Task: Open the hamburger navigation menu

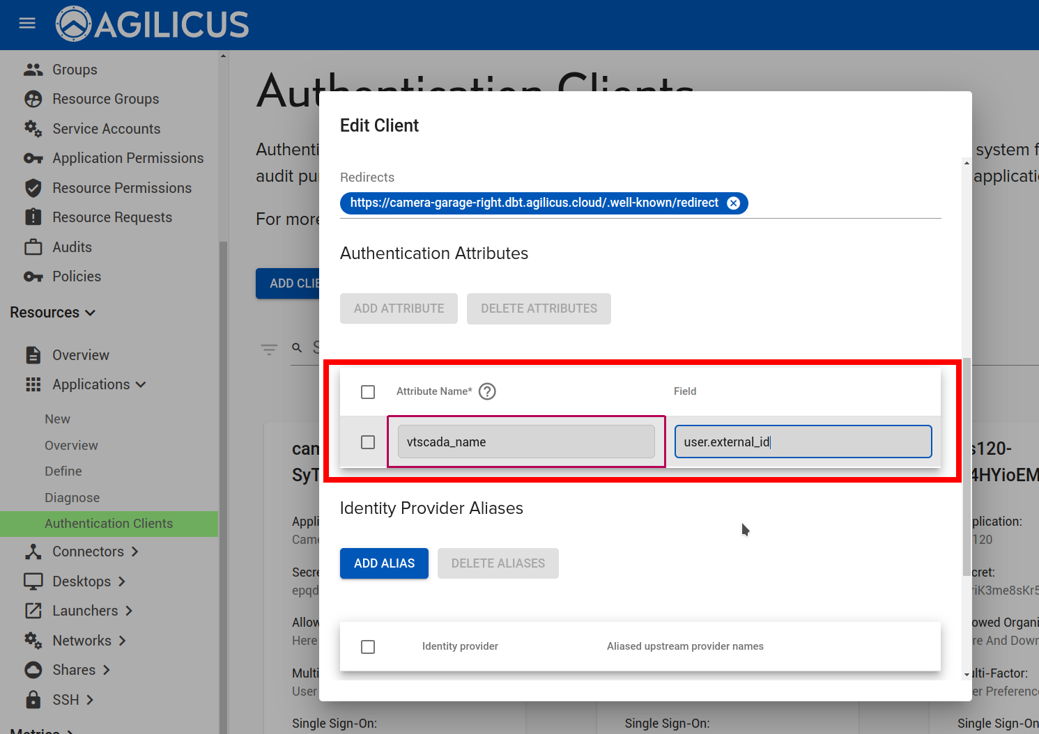Action: [x=27, y=24]
